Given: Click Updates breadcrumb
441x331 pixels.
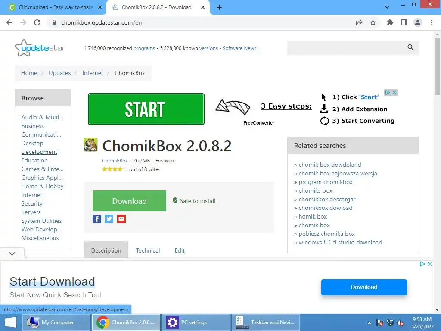Looking at the screenshot, I should pos(59,73).
